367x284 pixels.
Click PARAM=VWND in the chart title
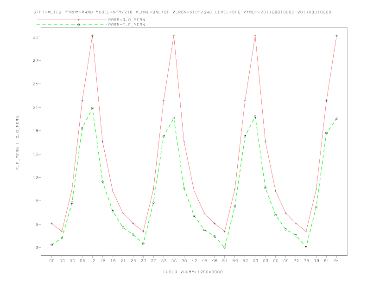pos(79,12)
